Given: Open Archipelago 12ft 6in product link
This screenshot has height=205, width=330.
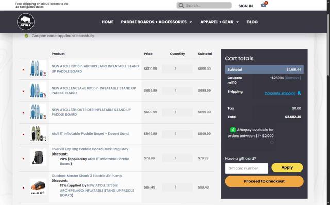Looking at the screenshot, I should 95,69.
